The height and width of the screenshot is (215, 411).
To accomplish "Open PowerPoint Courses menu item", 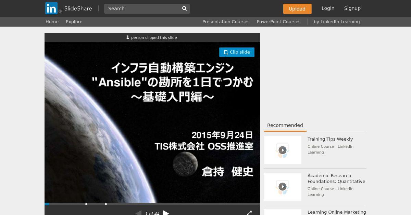I will click(x=279, y=21).
